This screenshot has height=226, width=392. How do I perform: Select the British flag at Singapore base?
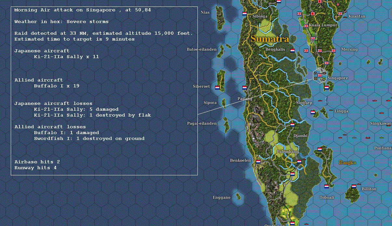click(x=319, y=75)
